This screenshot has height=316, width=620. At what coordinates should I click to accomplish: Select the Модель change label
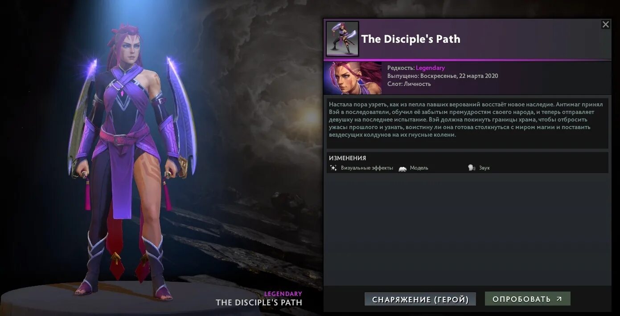click(419, 168)
